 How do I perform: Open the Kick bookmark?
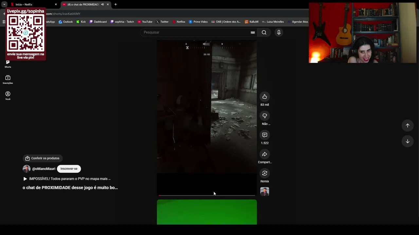81,22
